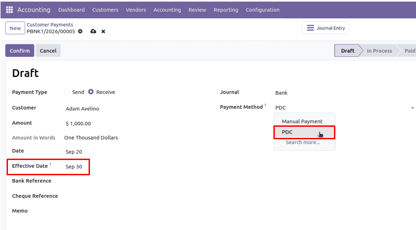Click the cloud save icon
The height and width of the screenshot is (230, 416).
click(x=93, y=31)
